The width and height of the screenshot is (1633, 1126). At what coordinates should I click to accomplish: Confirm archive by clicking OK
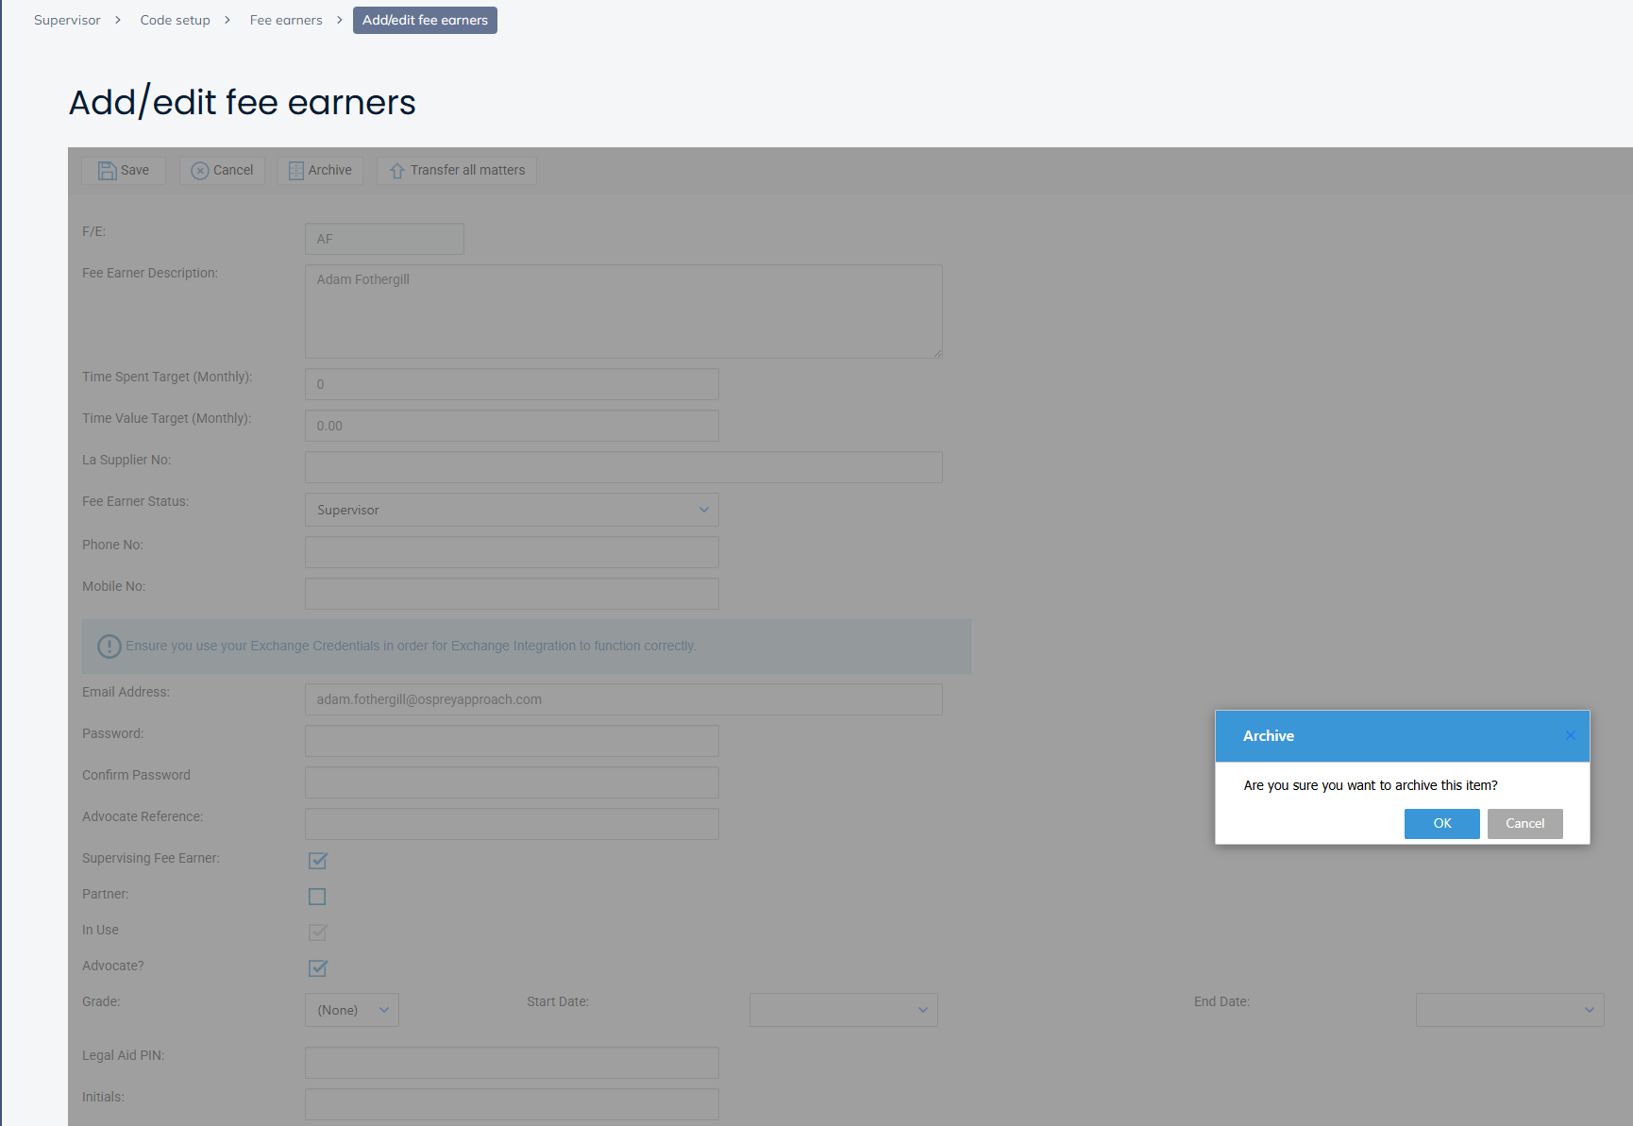tap(1441, 824)
